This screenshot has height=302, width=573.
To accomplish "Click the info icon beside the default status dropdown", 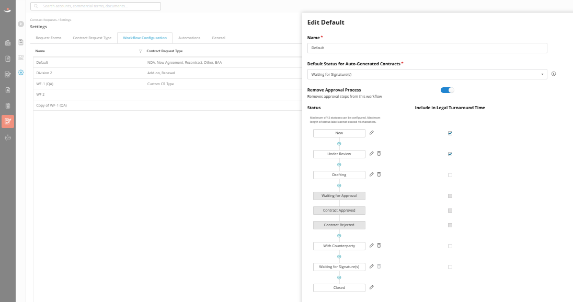I will point(554,74).
